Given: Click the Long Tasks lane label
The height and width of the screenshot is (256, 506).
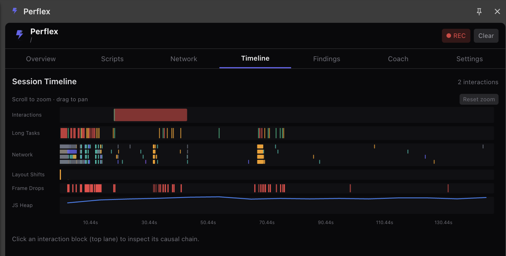Looking at the screenshot, I should tap(26, 133).
